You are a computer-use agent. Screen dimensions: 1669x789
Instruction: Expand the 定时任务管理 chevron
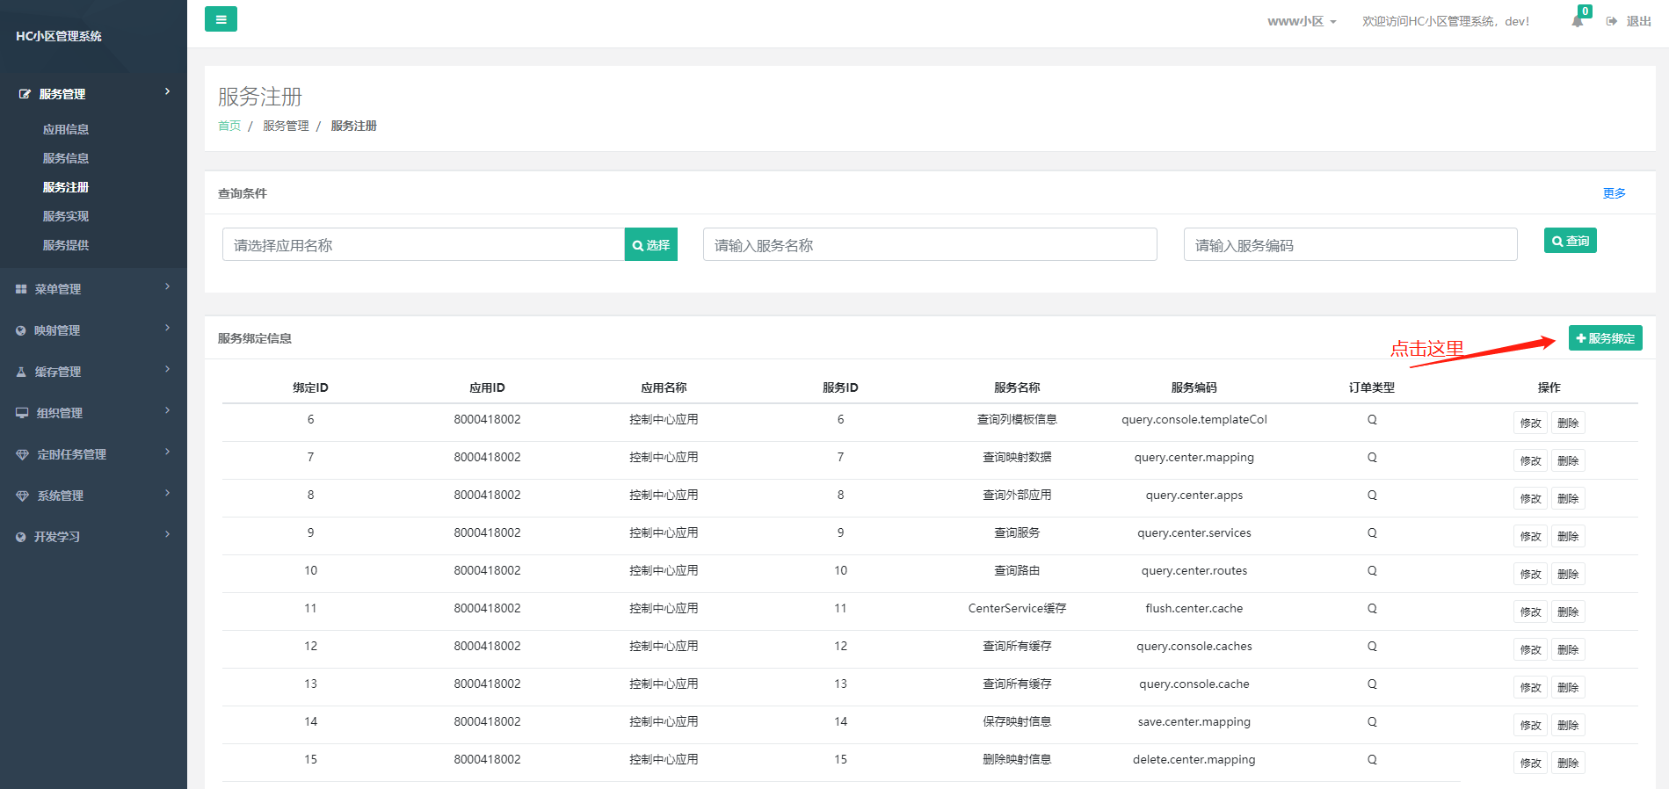point(167,452)
